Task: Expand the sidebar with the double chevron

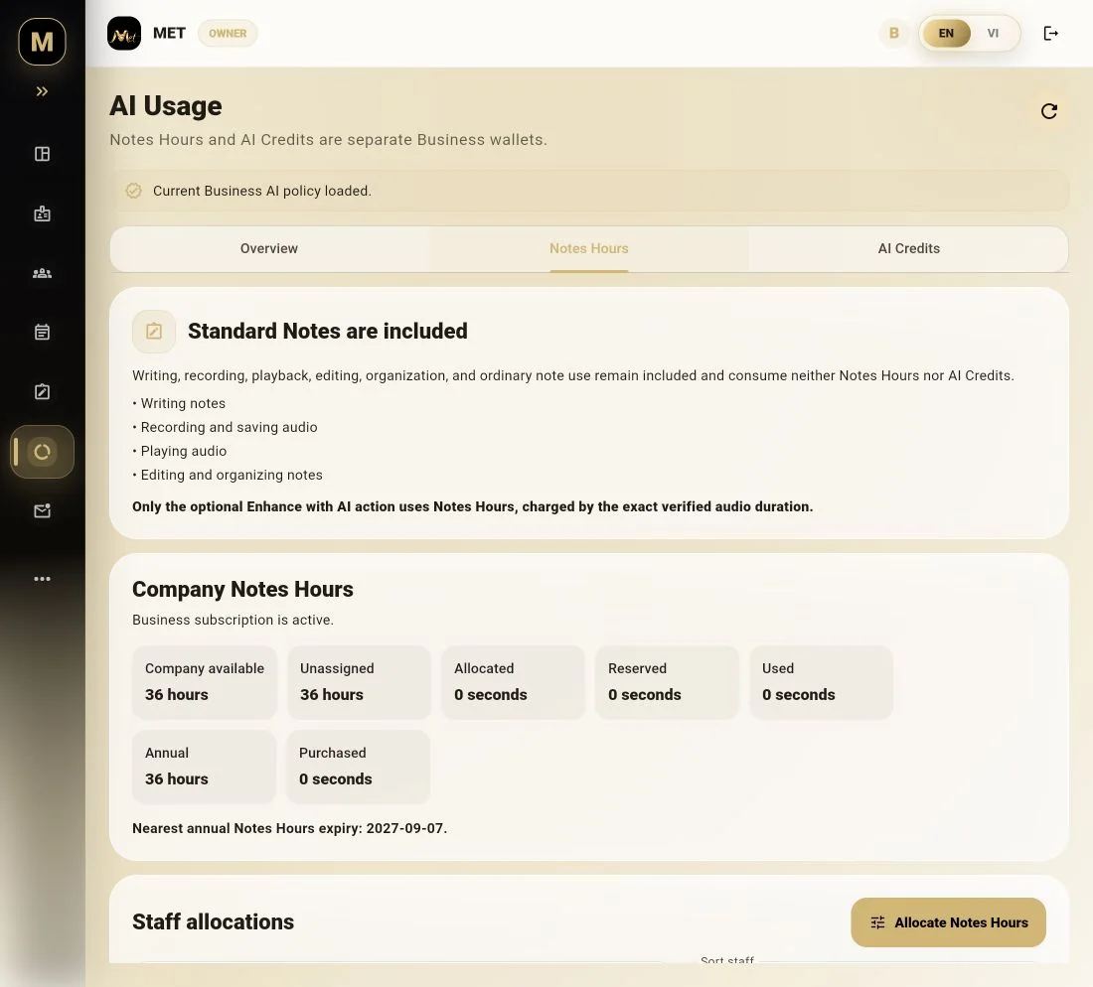Action: tap(42, 91)
